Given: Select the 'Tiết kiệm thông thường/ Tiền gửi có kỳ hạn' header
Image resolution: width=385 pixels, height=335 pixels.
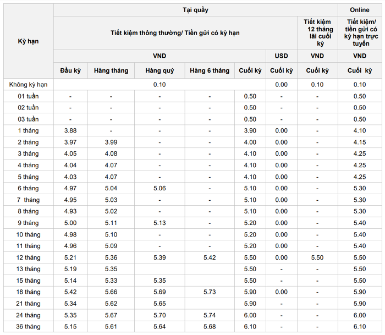Looking at the screenshot, I should (x=175, y=32).
